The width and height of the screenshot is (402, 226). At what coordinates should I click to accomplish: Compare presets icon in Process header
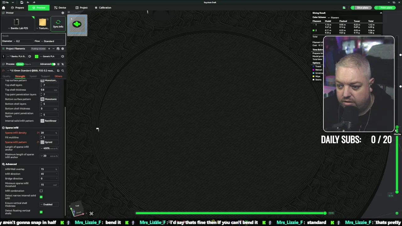pyautogui.click(x=62, y=64)
